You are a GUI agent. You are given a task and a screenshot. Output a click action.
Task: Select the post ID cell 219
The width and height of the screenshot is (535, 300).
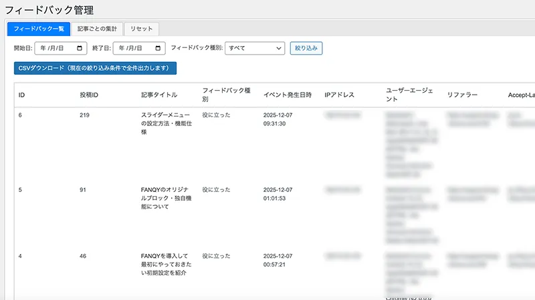85,115
